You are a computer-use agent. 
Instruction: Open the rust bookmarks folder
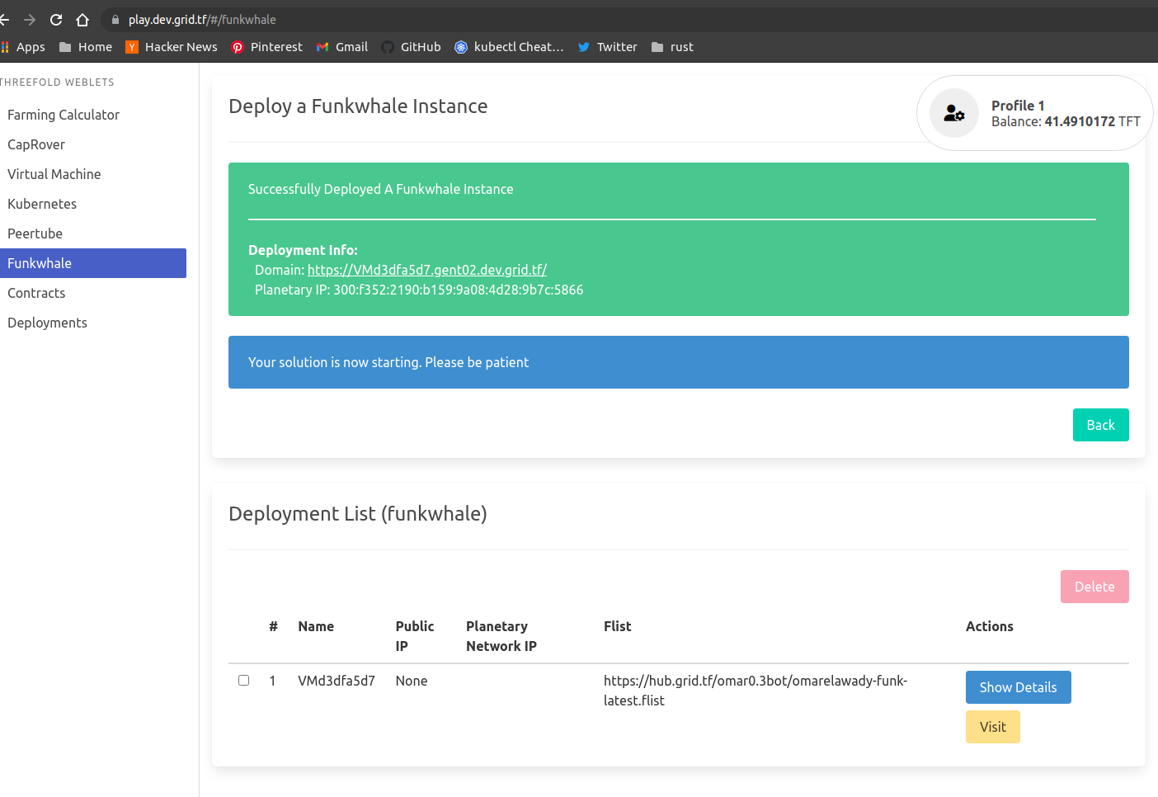(x=672, y=47)
